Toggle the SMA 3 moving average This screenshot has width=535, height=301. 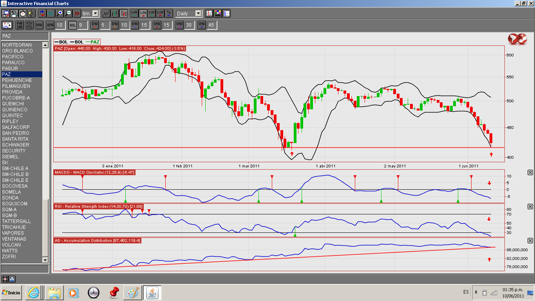coord(202,25)
